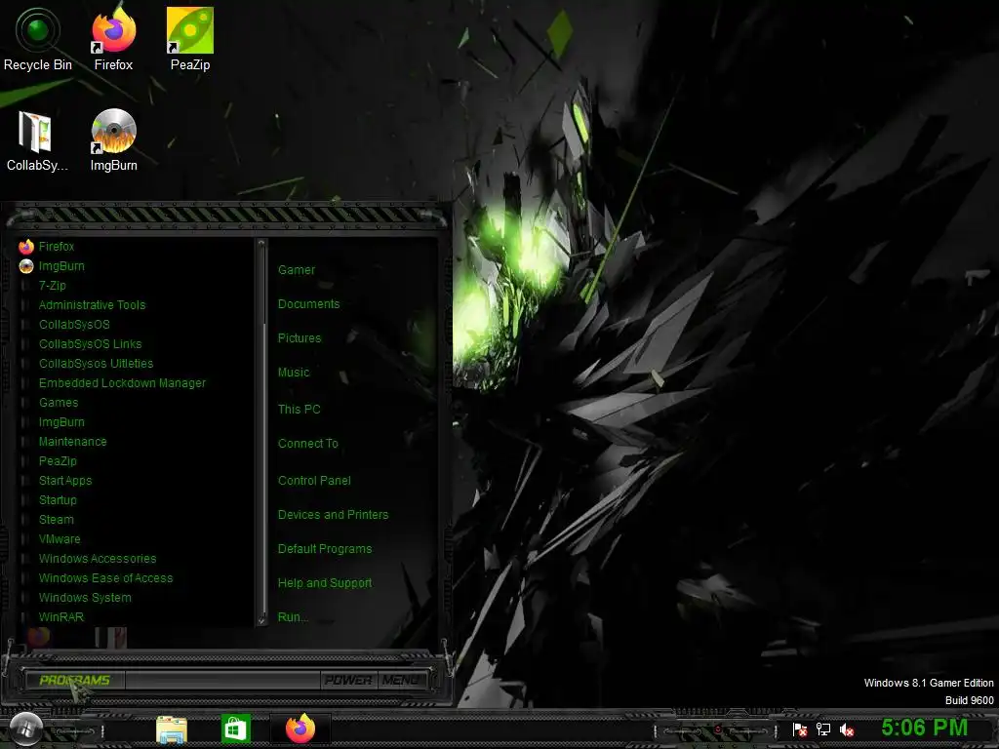Switch to Firefox on the taskbar

pos(300,729)
